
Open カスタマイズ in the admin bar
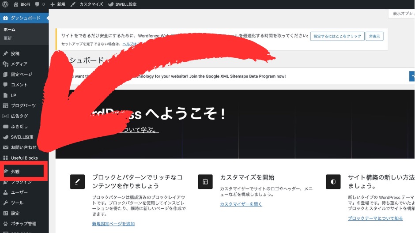tap(87, 4)
